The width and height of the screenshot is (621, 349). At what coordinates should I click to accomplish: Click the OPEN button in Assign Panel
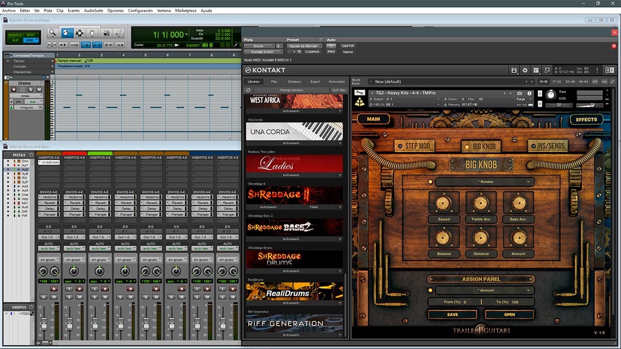pyautogui.click(x=510, y=314)
